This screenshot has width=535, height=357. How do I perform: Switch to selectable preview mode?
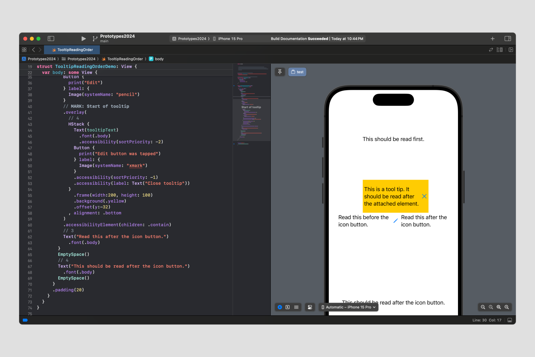tap(287, 307)
